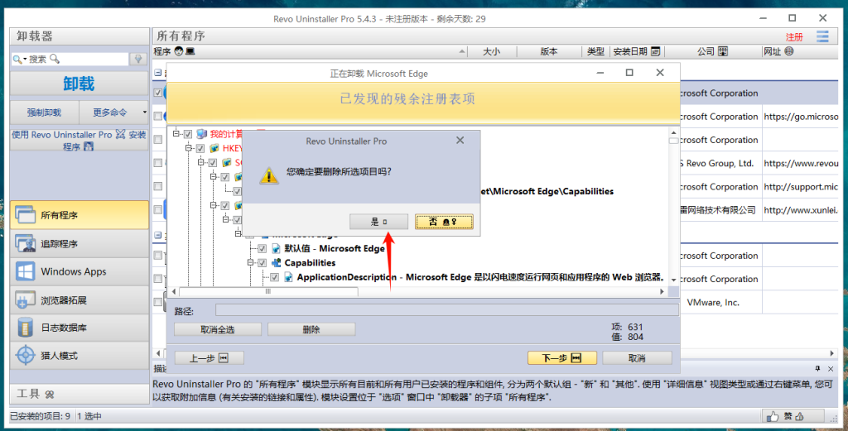Image resolution: width=848 pixels, height=431 pixels.
Task: Click the Capabilities key icon in the tree
Action: (x=276, y=263)
